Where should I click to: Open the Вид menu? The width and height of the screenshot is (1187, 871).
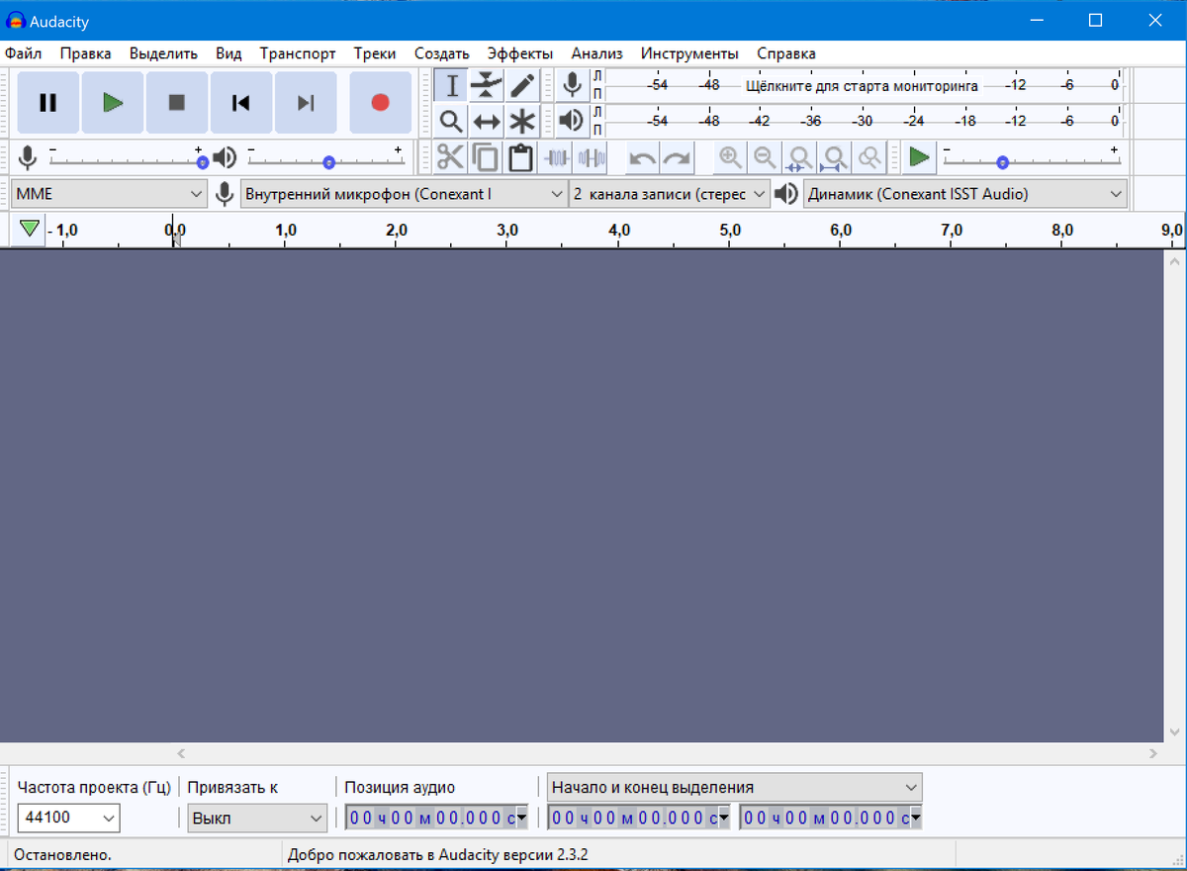[x=228, y=53]
